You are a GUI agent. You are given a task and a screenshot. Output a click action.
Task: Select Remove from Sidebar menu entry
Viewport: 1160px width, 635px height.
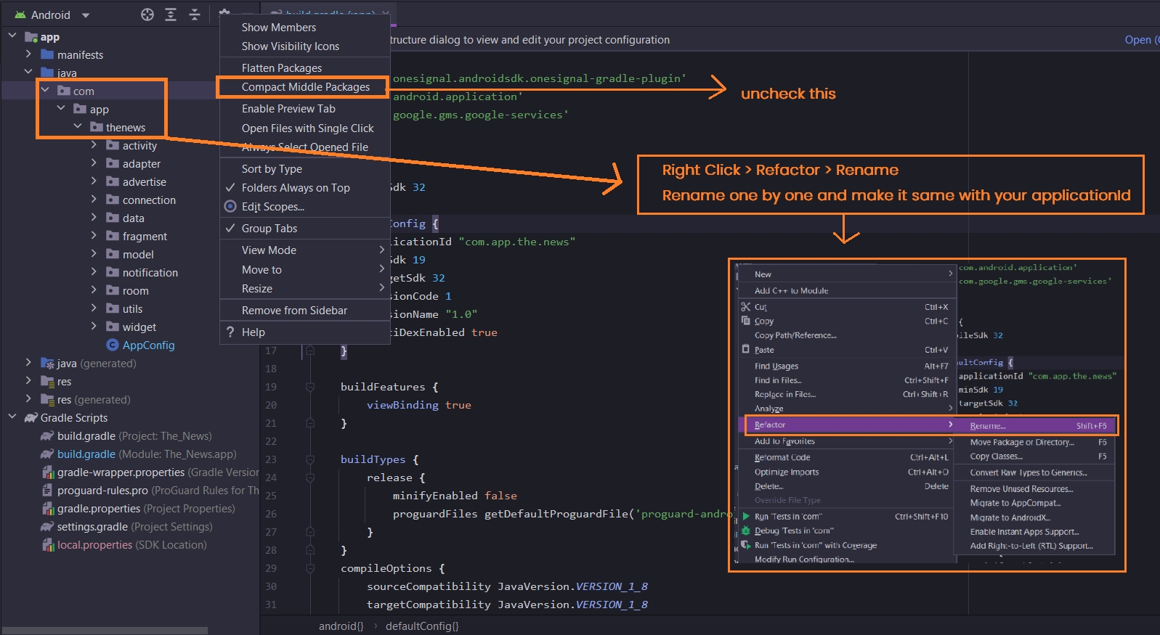click(x=294, y=311)
